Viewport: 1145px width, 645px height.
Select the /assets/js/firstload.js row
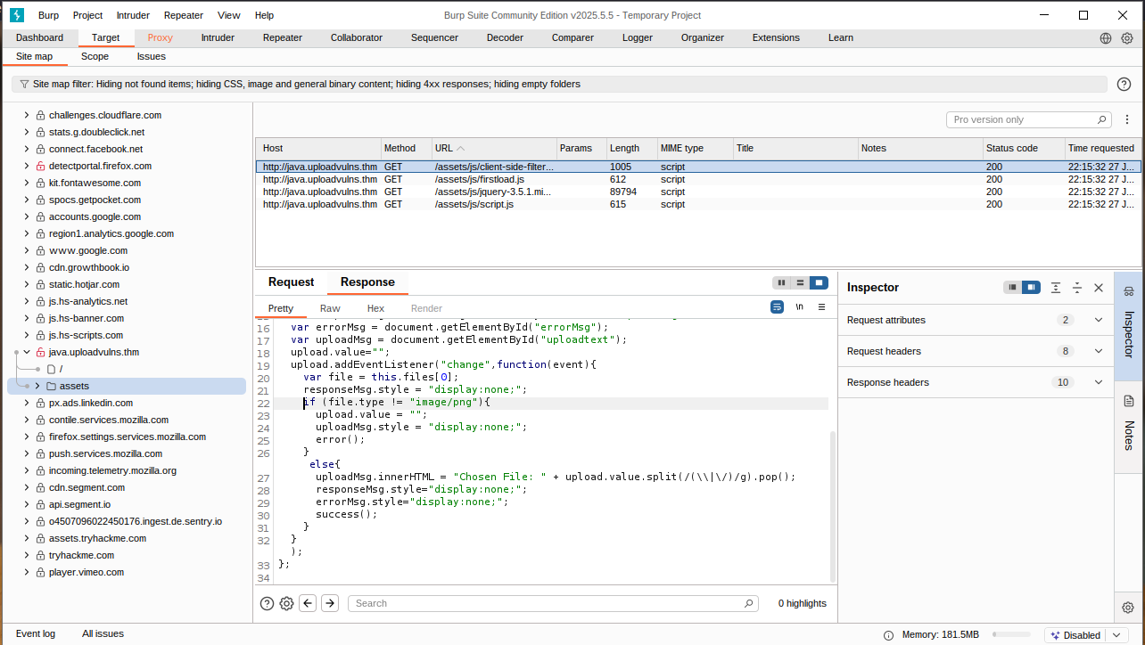(697, 179)
